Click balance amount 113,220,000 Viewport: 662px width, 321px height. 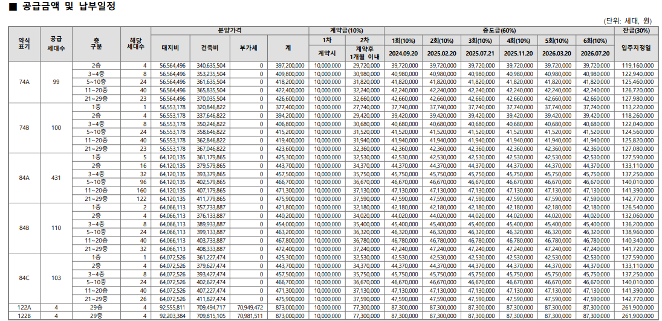639,107
